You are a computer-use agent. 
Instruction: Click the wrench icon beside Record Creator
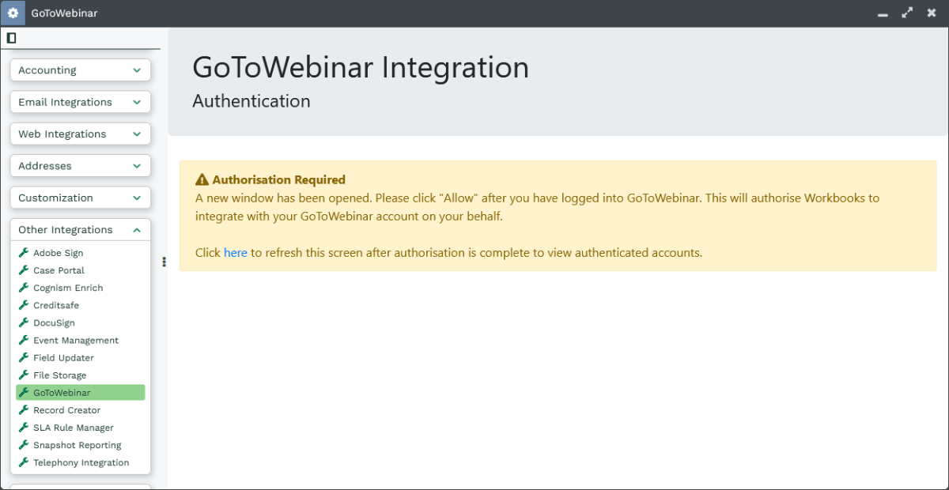(x=24, y=410)
